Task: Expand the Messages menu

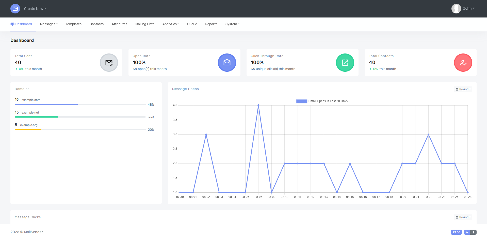Action: pyautogui.click(x=49, y=24)
